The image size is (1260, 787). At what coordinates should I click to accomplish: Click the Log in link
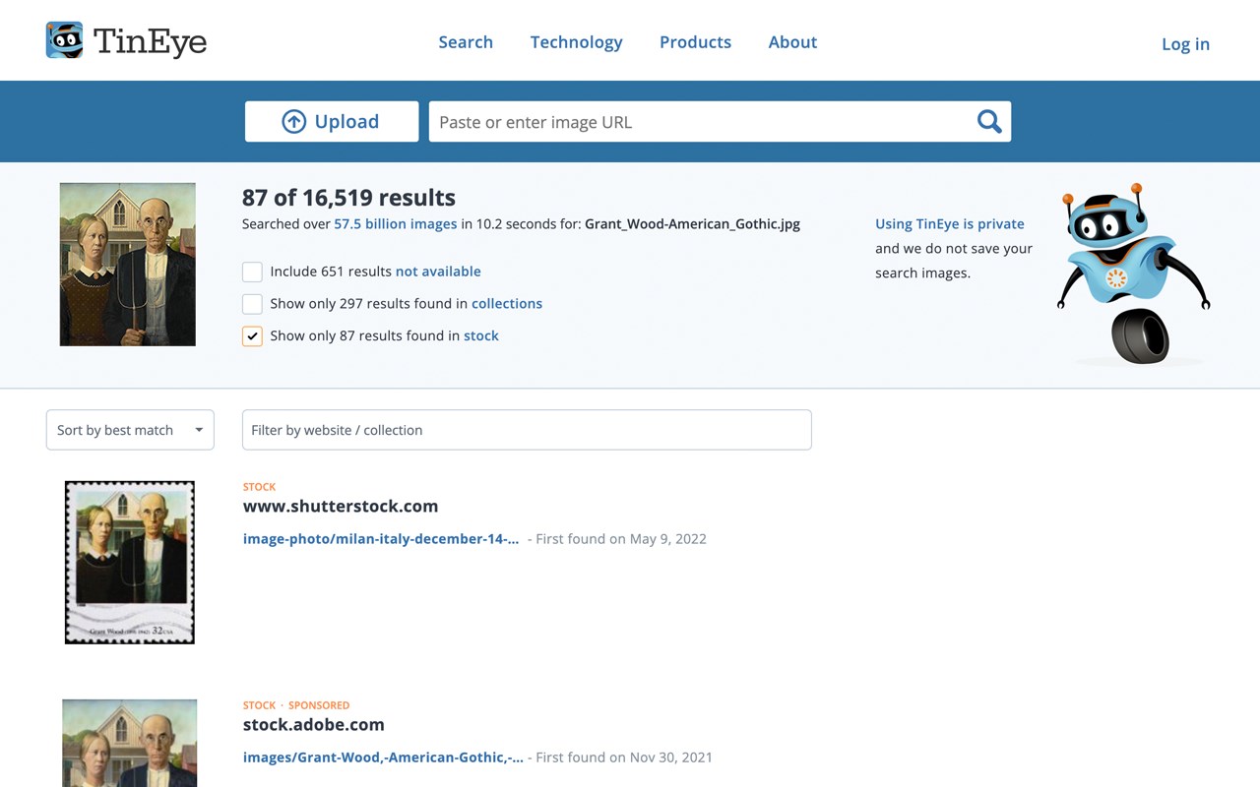coord(1185,43)
